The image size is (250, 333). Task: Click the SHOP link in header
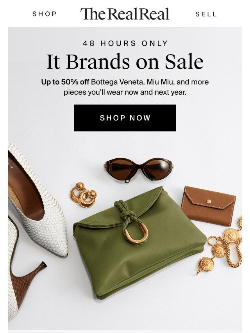point(45,14)
